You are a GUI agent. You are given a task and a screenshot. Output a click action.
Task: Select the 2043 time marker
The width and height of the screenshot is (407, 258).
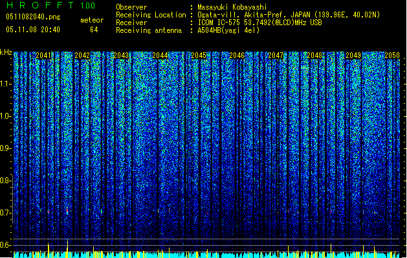click(x=121, y=55)
